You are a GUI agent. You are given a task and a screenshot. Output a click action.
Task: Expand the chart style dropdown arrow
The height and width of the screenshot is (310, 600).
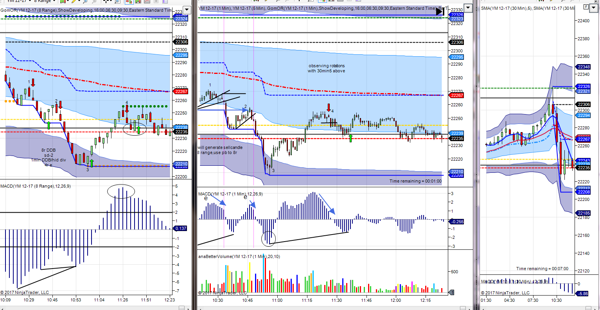(x=68, y=1)
